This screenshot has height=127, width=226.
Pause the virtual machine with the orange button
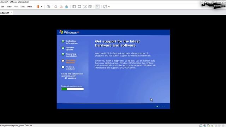tap(38, 7)
